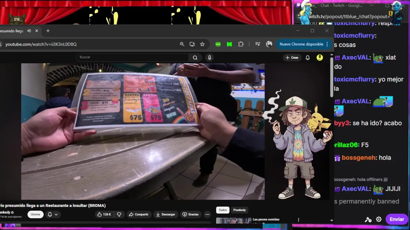
Task: Click the frog emote beside xiat
Action: click(378, 58)
